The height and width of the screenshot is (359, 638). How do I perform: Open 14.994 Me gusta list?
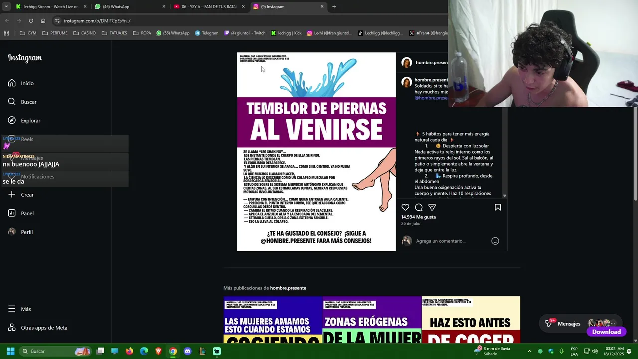pos(418,217)
